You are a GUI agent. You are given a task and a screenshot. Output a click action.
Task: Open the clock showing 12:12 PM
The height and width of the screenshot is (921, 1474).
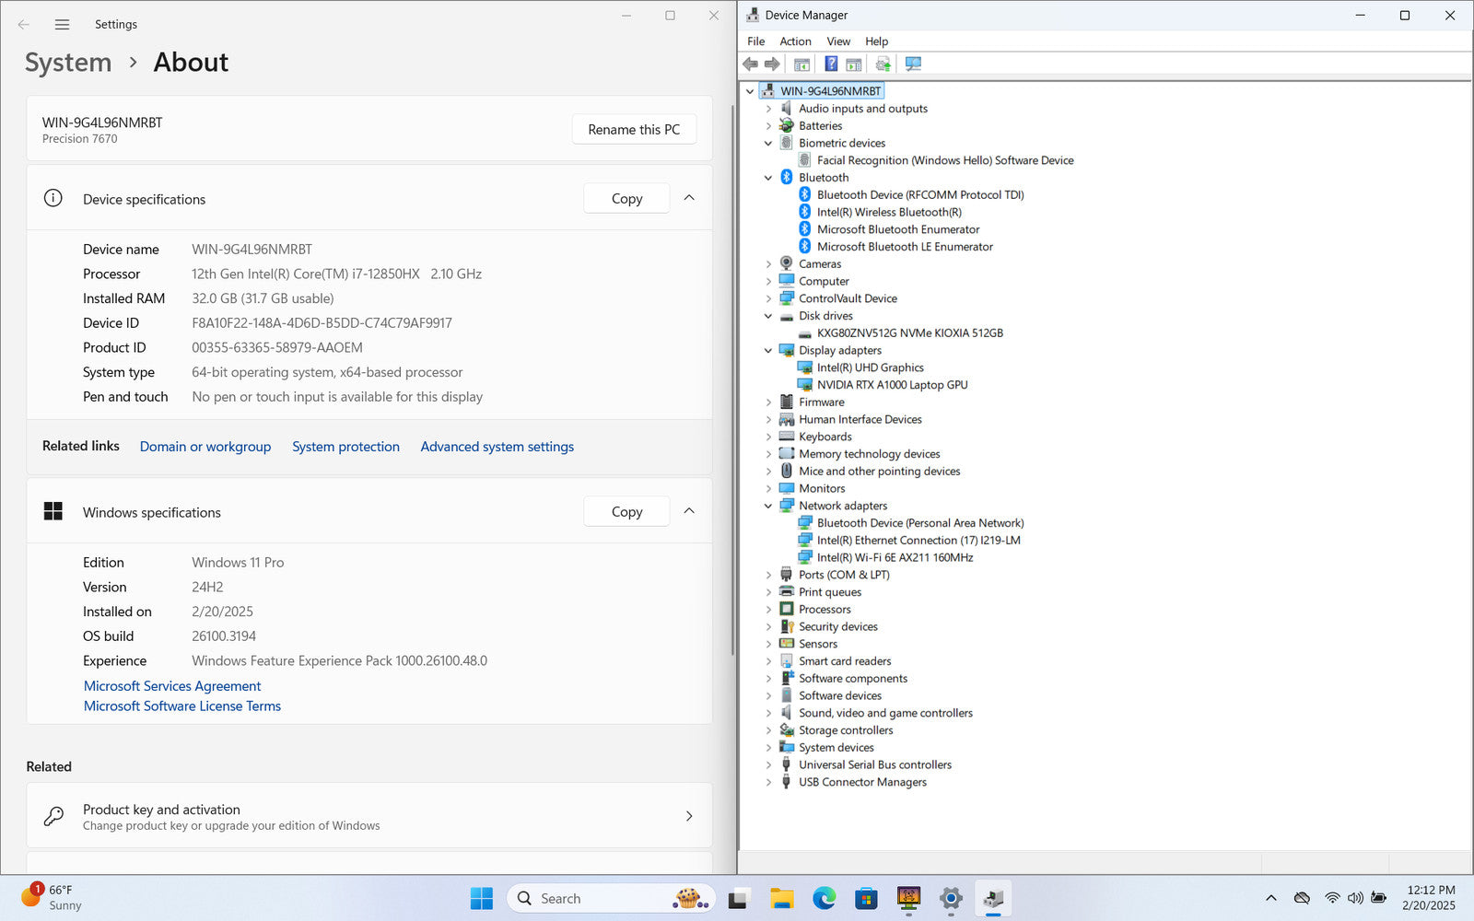1430,898
